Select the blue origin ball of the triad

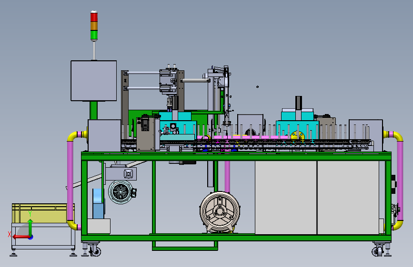tap(31, 237)
